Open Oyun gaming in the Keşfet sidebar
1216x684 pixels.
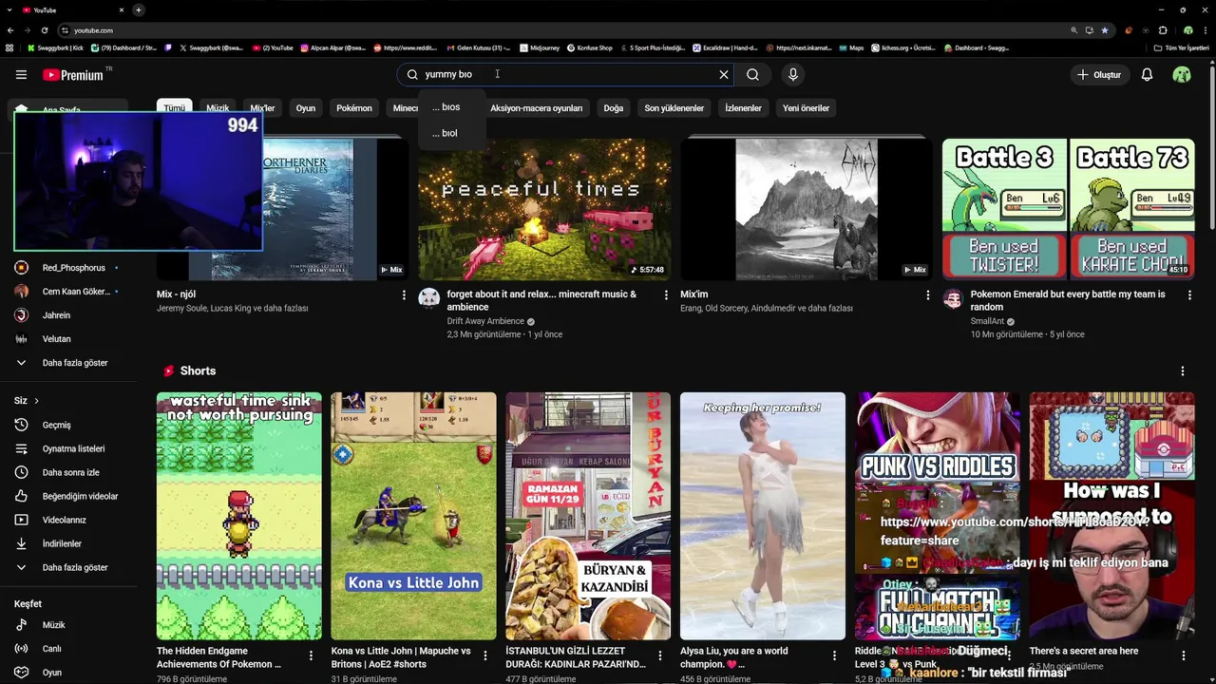coord(68,673)
